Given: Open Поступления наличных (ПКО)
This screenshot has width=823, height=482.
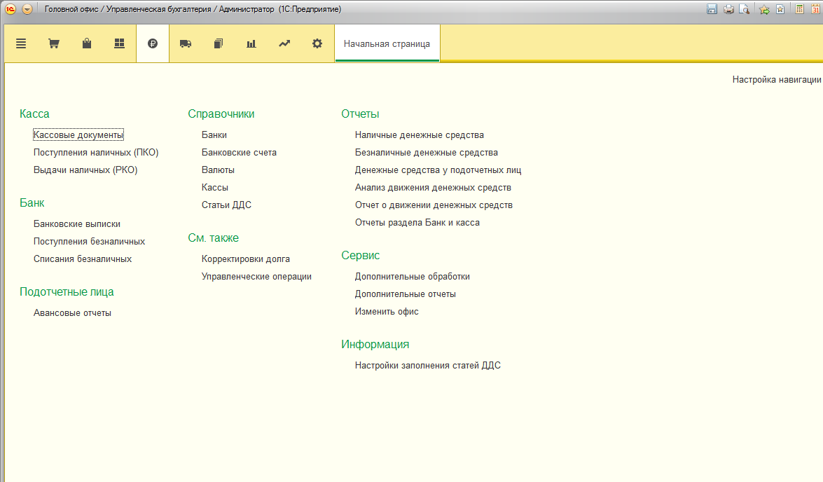Looking at the screenshot, I should pyautogui.click(x=96, y=152).
